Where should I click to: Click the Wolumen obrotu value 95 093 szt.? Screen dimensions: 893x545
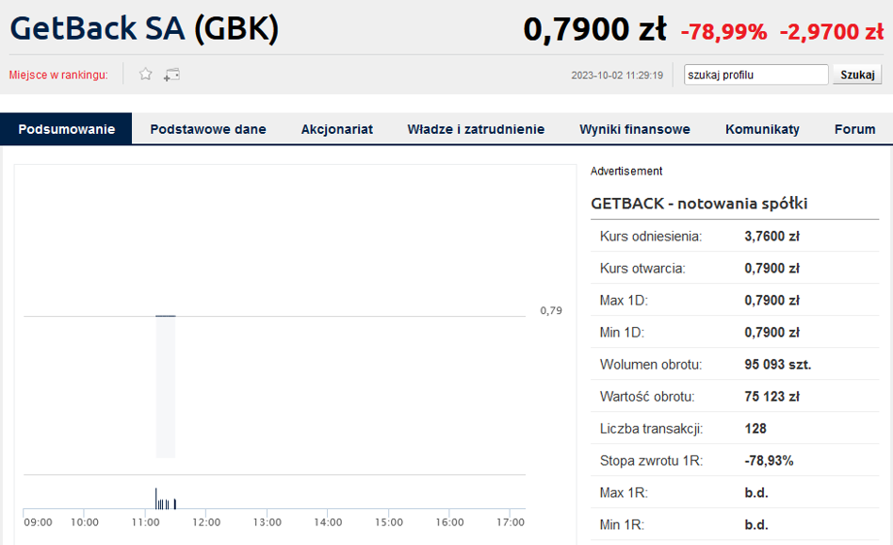[x=777, y=364]
